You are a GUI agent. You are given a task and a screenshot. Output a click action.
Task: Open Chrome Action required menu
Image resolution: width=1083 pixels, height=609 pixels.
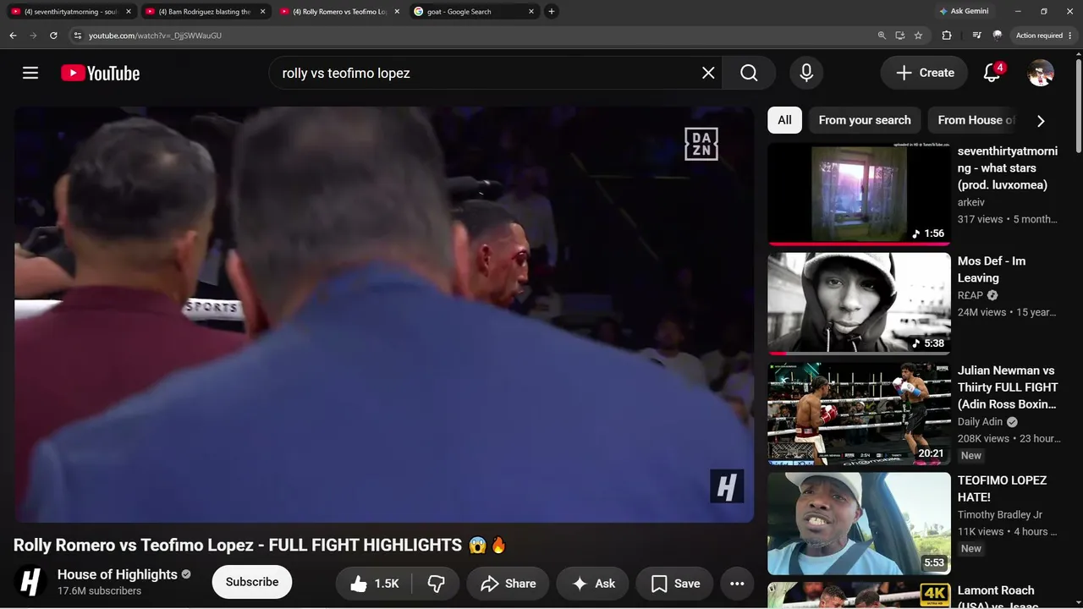1044,36
